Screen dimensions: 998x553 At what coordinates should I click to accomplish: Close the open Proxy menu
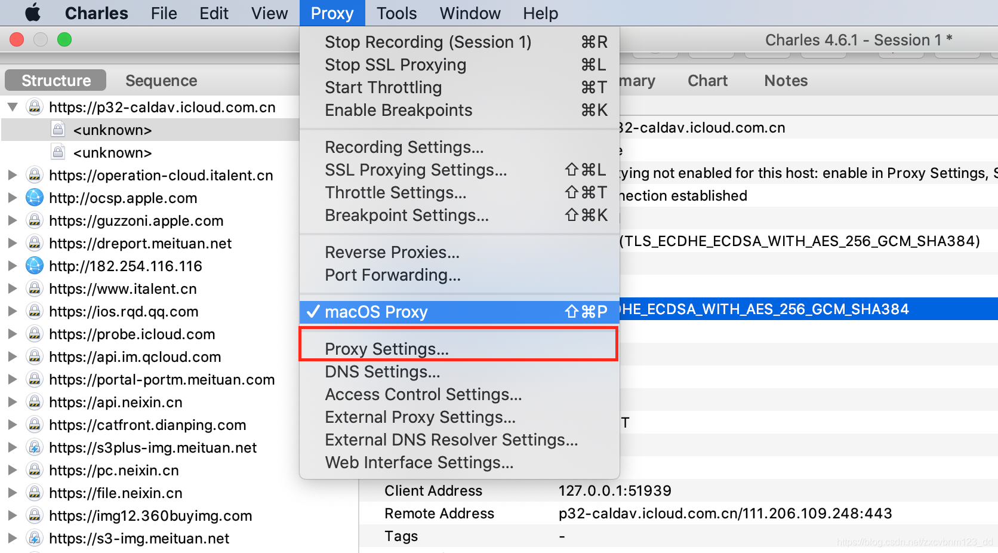pyautogui.click(x=332, y=13)
